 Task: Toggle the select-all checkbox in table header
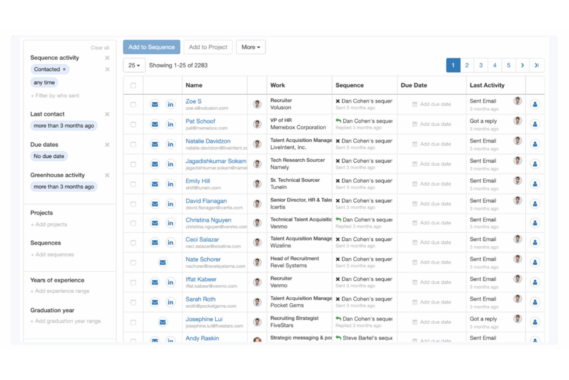coord(133,85)
